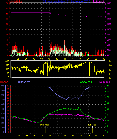
Task: Click the red 22 value on the rain axis
Action: [8, 98]
